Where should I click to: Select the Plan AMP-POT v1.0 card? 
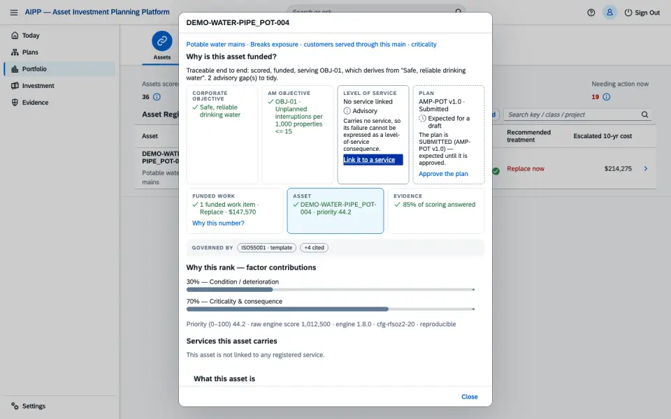(449, 135)
